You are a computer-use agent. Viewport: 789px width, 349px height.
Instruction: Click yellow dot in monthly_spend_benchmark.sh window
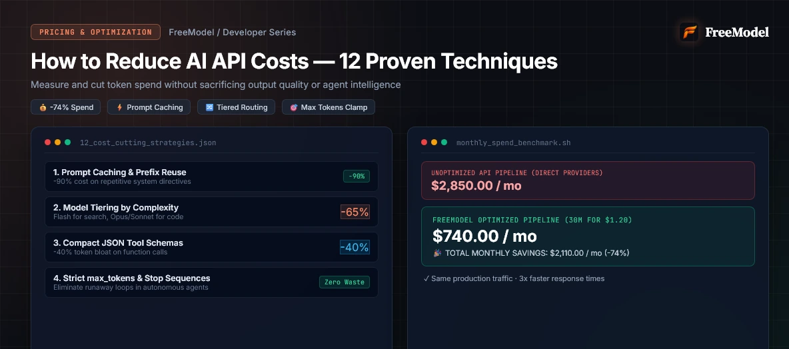434,143
